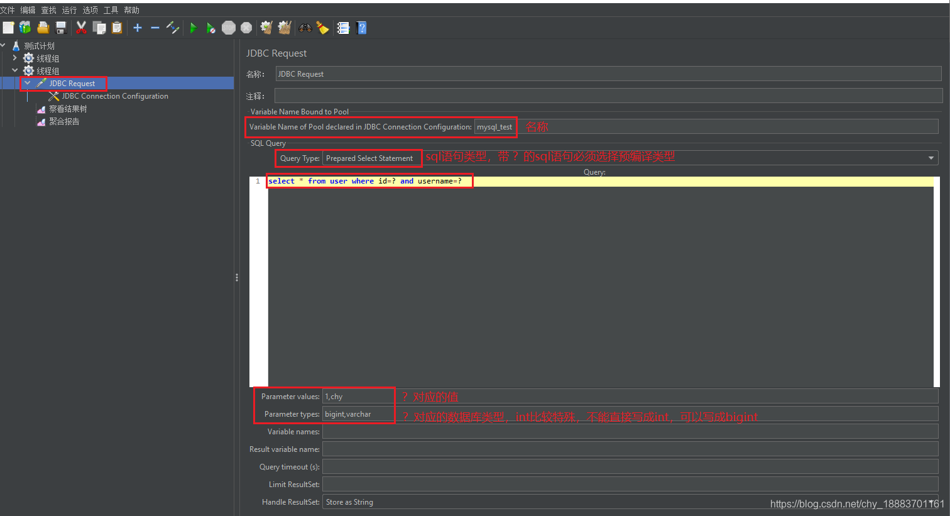Click the Clear All double-broom icon
This screenshot has height=516, width=950.
click(285, 28)
